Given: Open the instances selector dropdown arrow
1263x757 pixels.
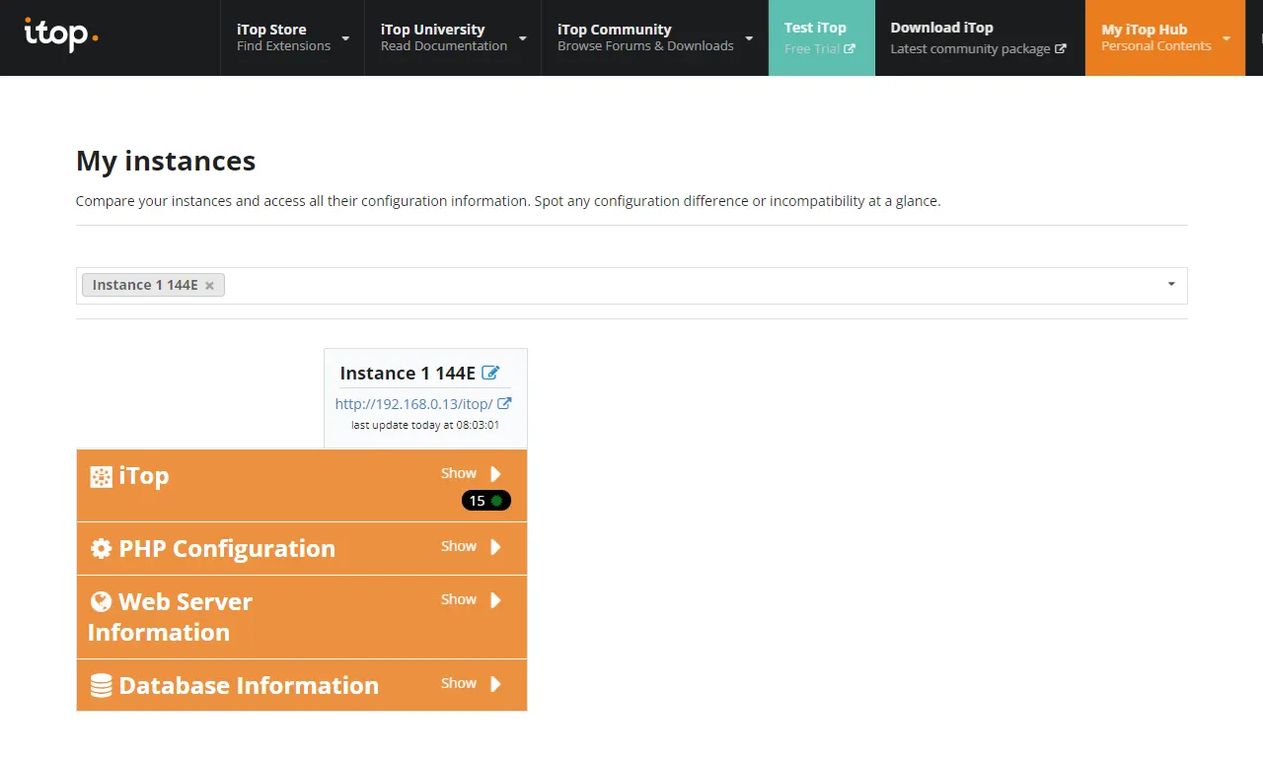Looking at the screenshot, I should coord(1171,285).
